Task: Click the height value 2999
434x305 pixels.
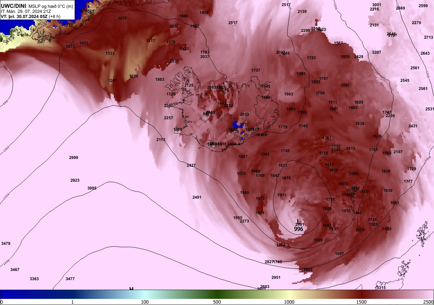Action: [74, 158]
